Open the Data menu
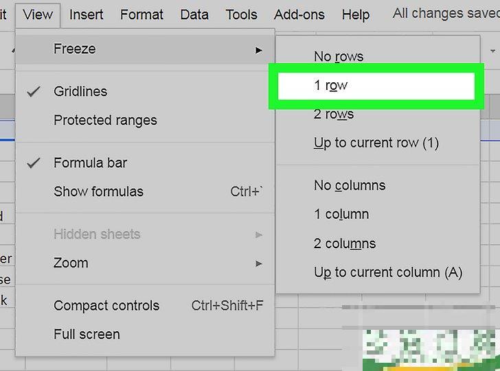 pos(194,14)
